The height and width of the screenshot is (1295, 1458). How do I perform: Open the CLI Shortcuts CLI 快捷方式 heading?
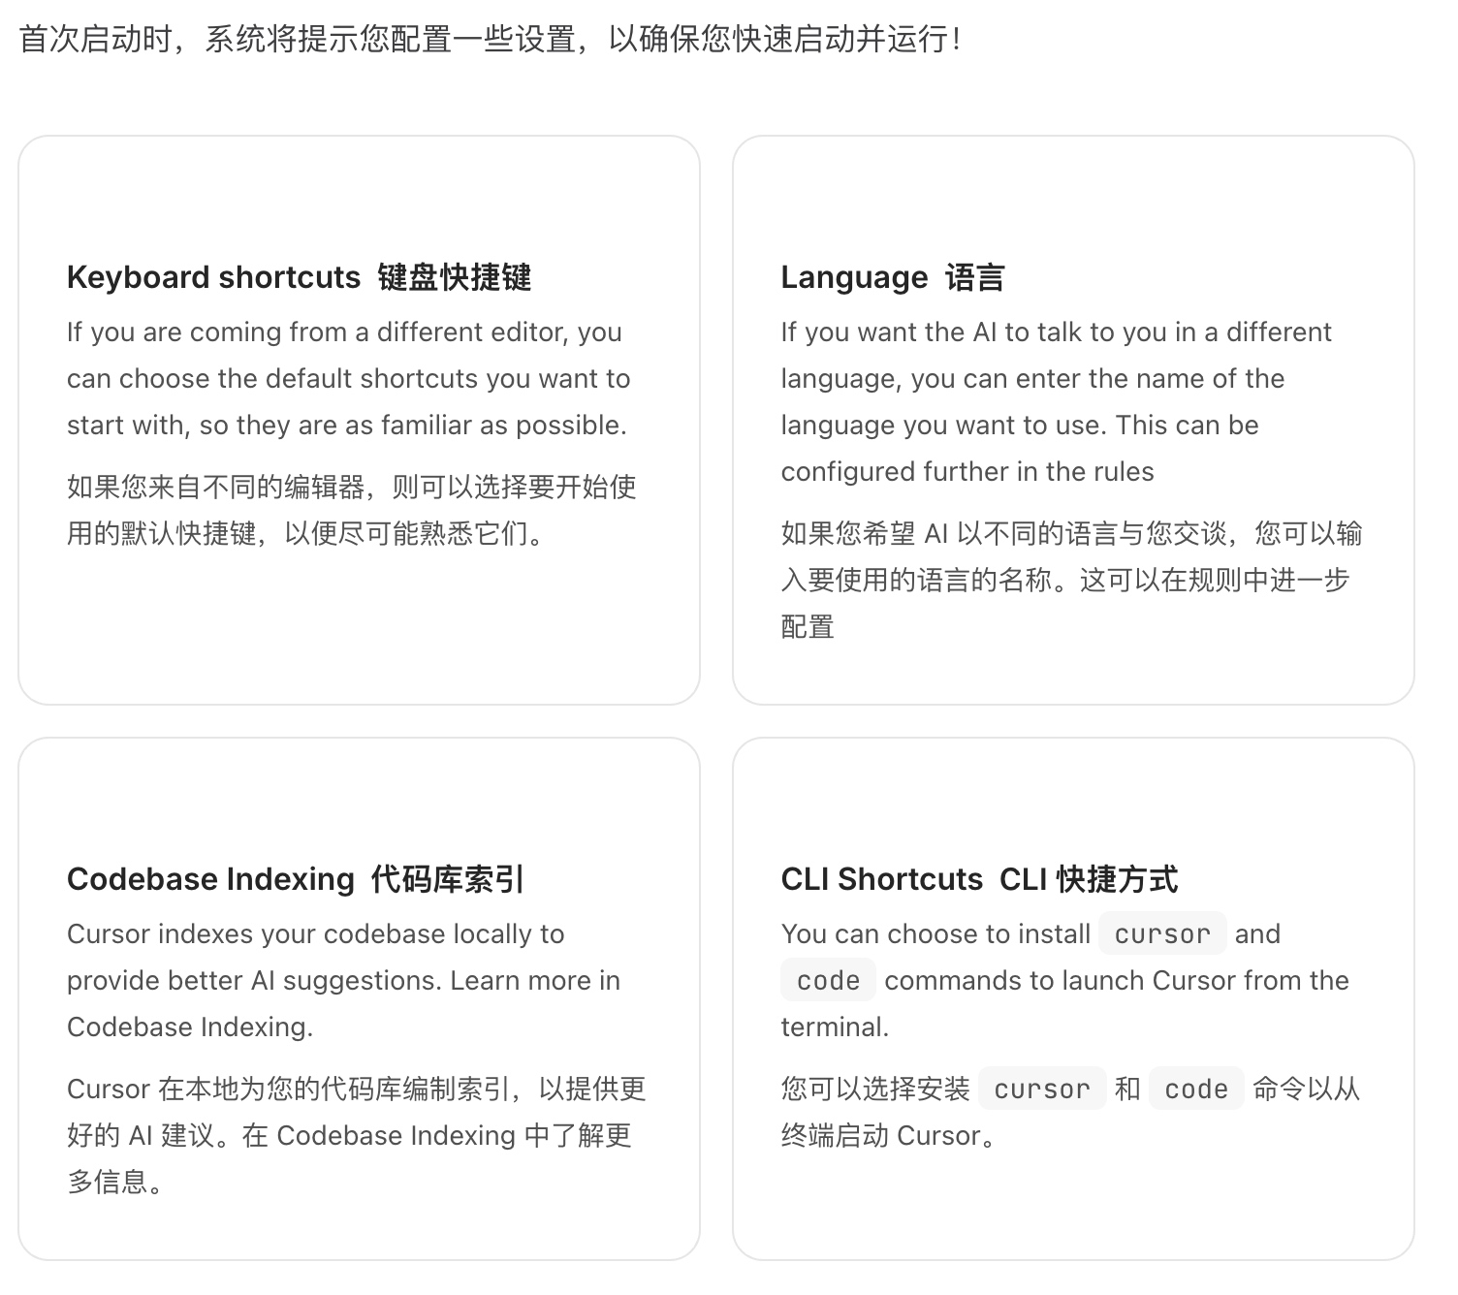click(x=979, y=879)
